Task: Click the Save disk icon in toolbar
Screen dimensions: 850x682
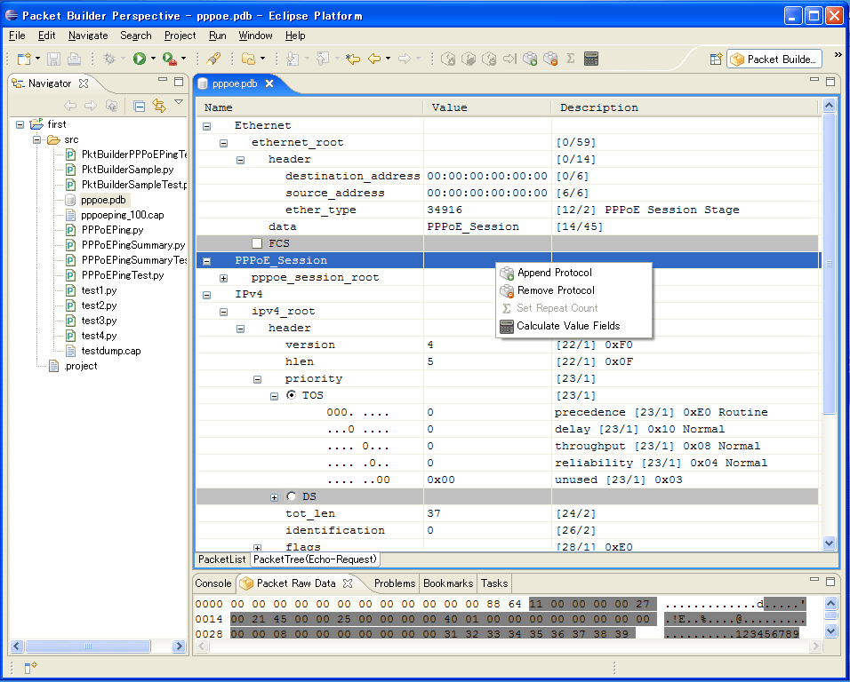Action: click(53, 59)
